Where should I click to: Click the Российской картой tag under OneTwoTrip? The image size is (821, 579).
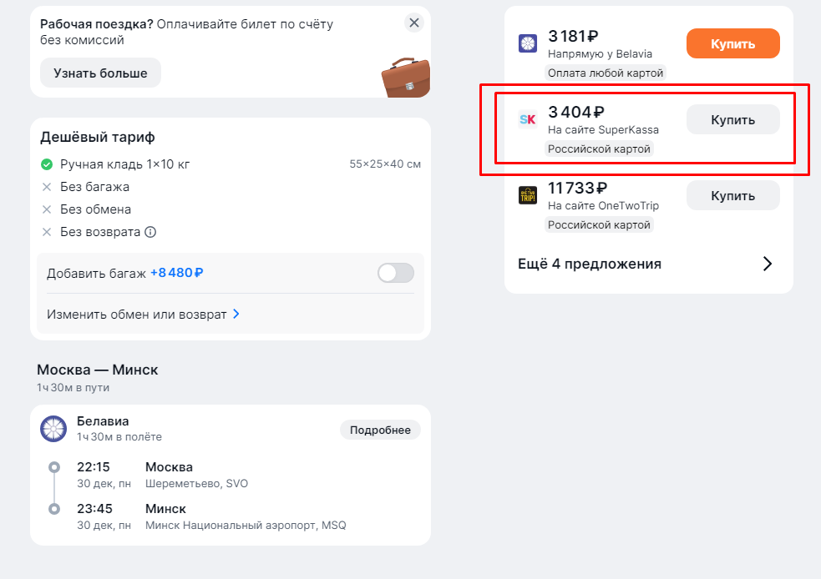tap(599, 224)
